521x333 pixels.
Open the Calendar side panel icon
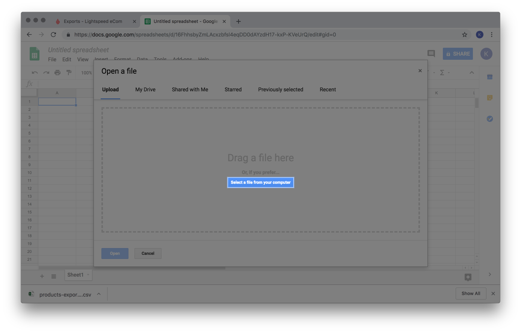click(x=490, y=77)
